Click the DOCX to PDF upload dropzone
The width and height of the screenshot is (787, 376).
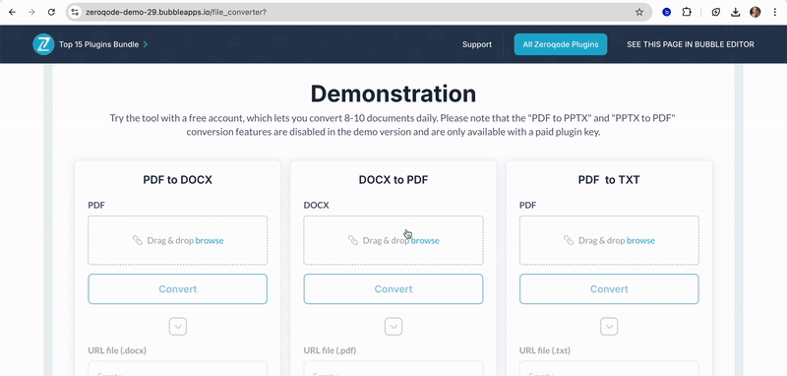[393, 240]
